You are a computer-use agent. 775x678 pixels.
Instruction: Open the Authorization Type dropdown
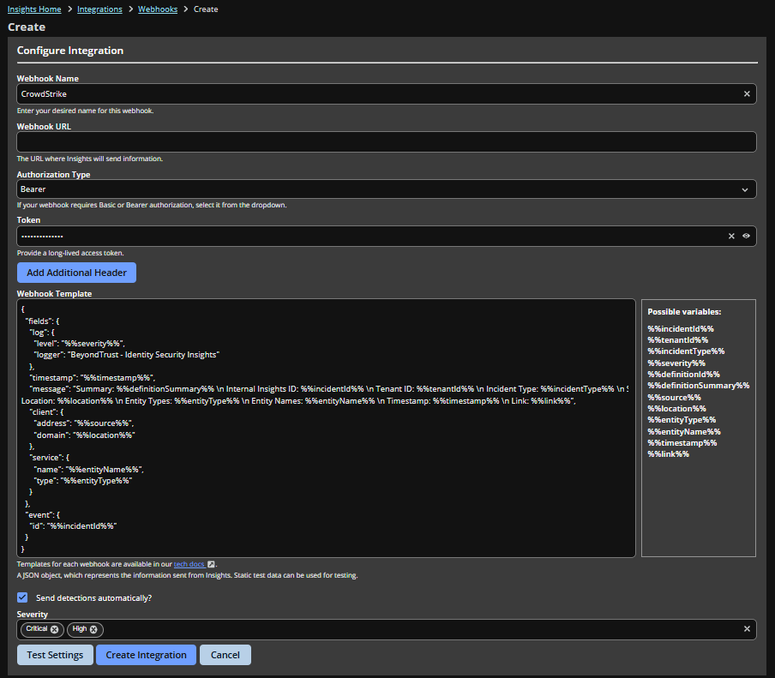click(387, 189)
